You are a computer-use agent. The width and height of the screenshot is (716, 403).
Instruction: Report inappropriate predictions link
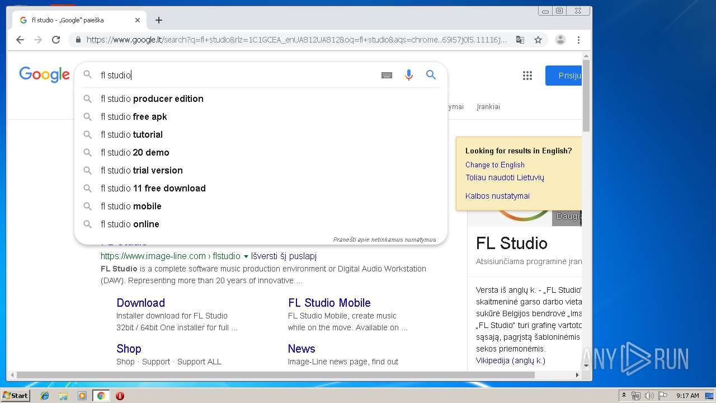384,240
